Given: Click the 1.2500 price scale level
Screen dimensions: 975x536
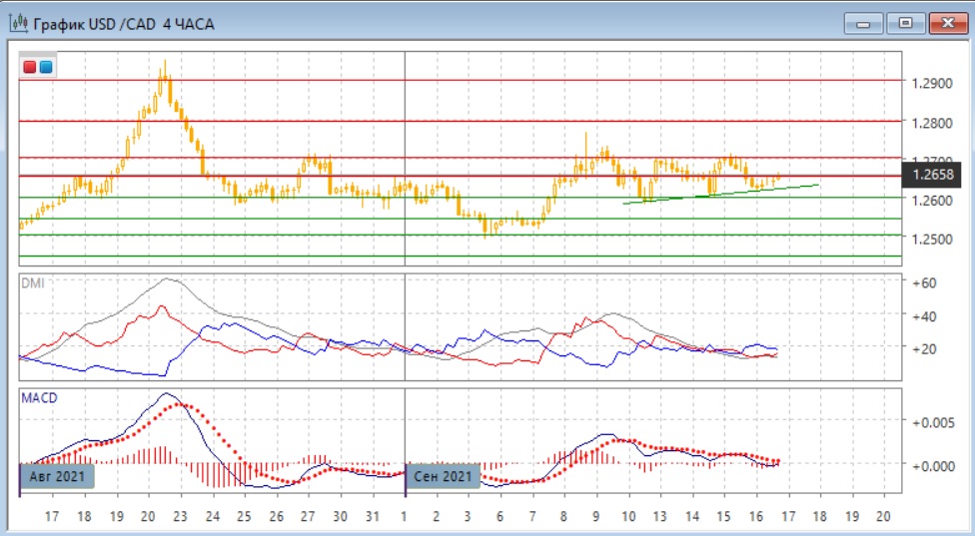Looking at the screenshot, I should 931,240.
